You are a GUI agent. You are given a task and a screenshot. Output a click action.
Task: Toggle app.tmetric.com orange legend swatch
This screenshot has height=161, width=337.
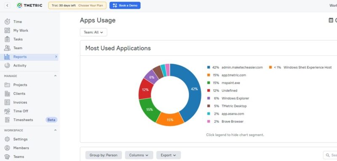(209, 75)
